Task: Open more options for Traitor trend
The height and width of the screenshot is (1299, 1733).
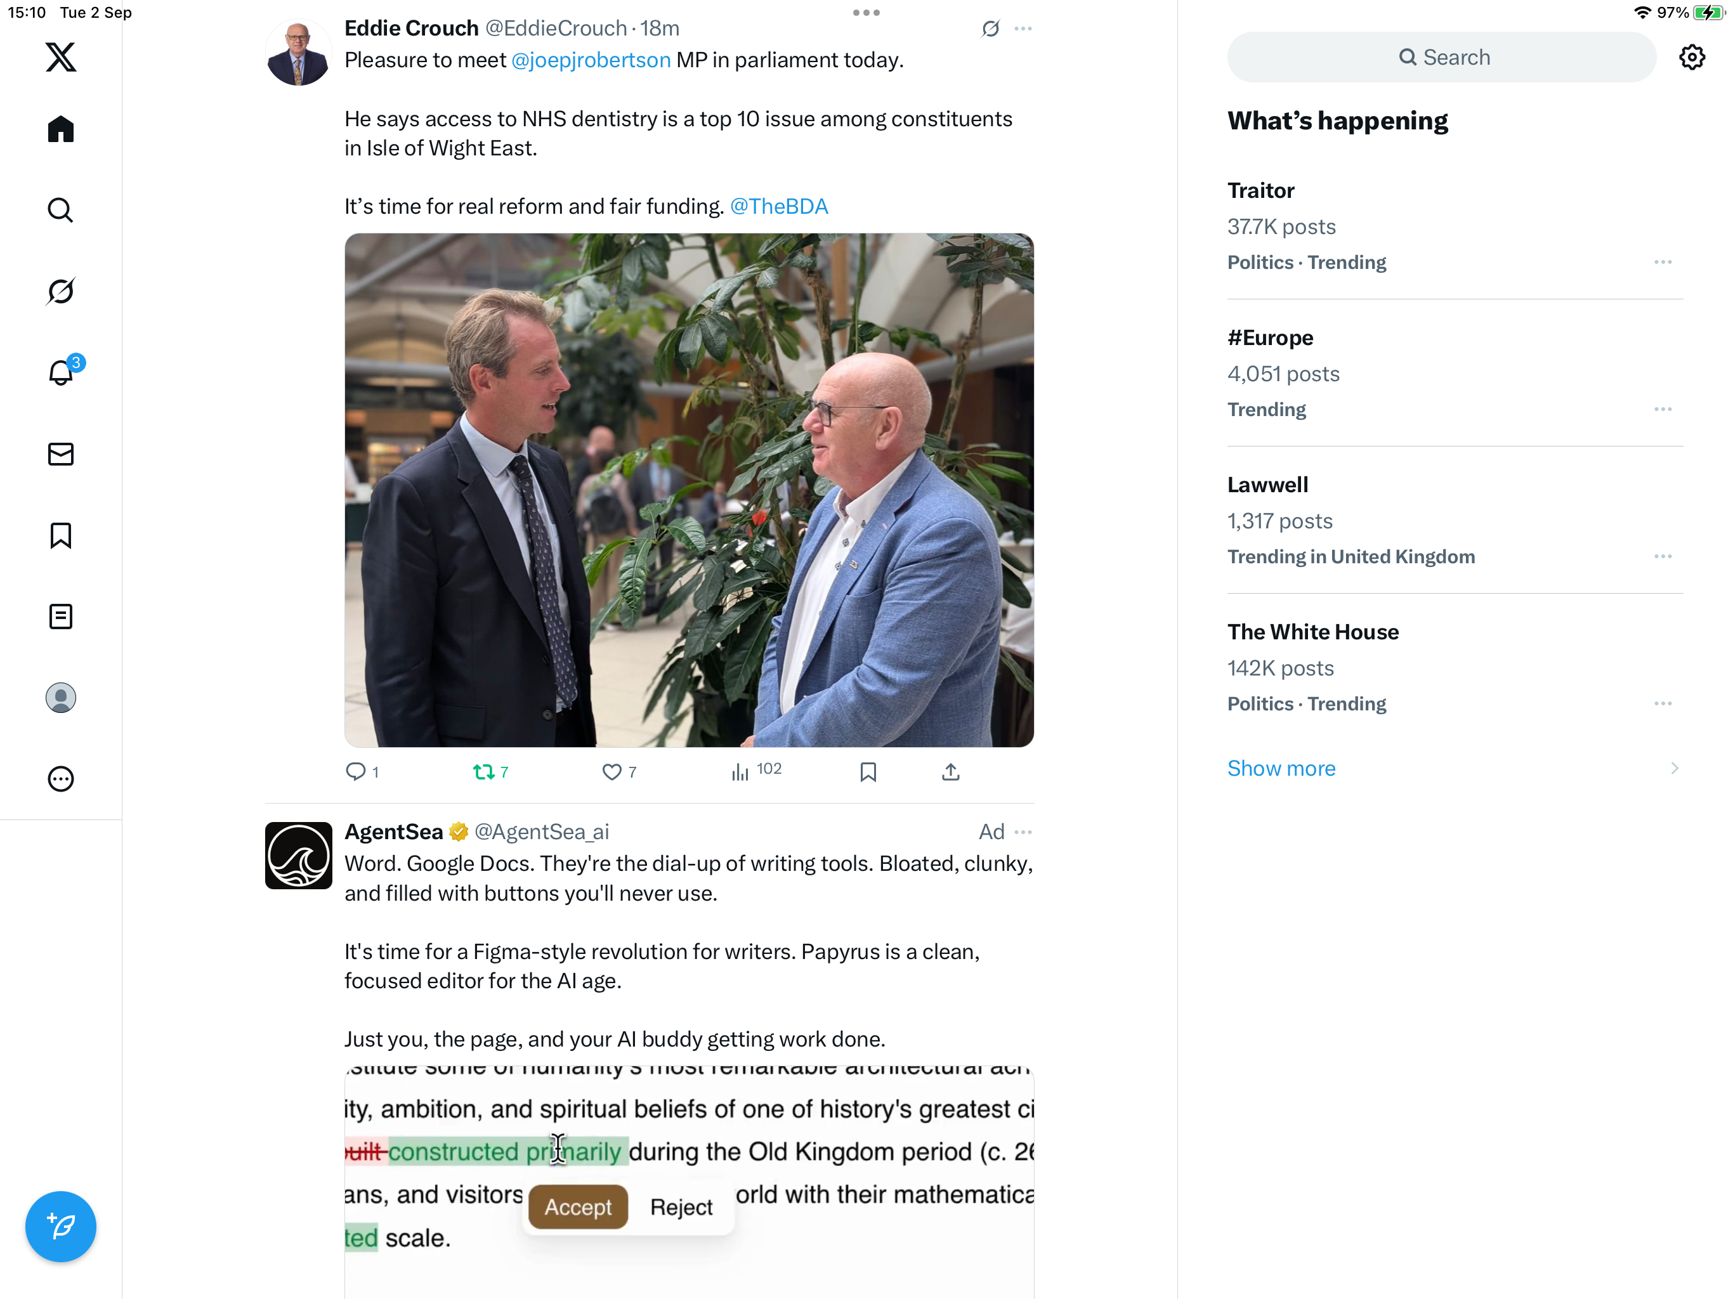Action: (1663, 263)
